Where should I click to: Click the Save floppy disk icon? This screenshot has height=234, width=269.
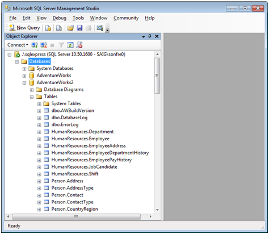79,28
